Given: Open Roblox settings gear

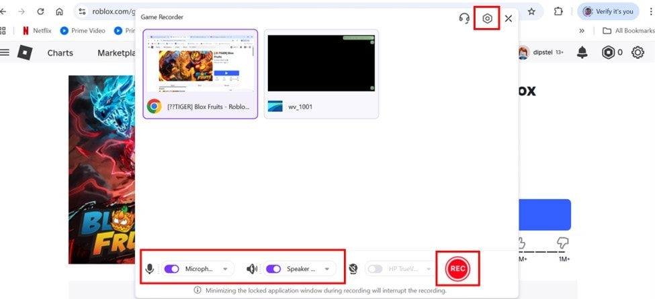Looking at the screenshot, I should pyautogui.click(x=638, y=52).
